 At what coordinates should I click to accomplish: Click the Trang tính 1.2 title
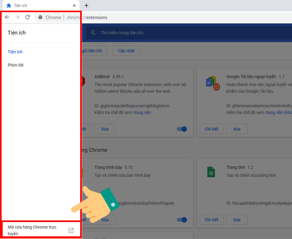239,167
